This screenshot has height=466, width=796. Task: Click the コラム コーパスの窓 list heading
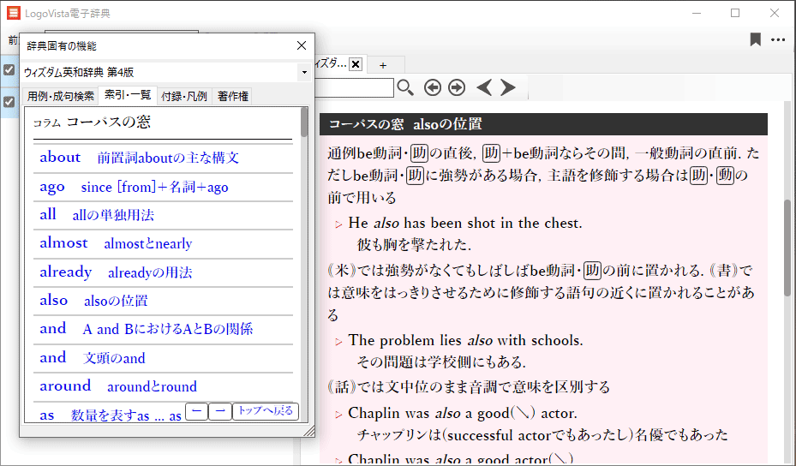tap(92, 122)
